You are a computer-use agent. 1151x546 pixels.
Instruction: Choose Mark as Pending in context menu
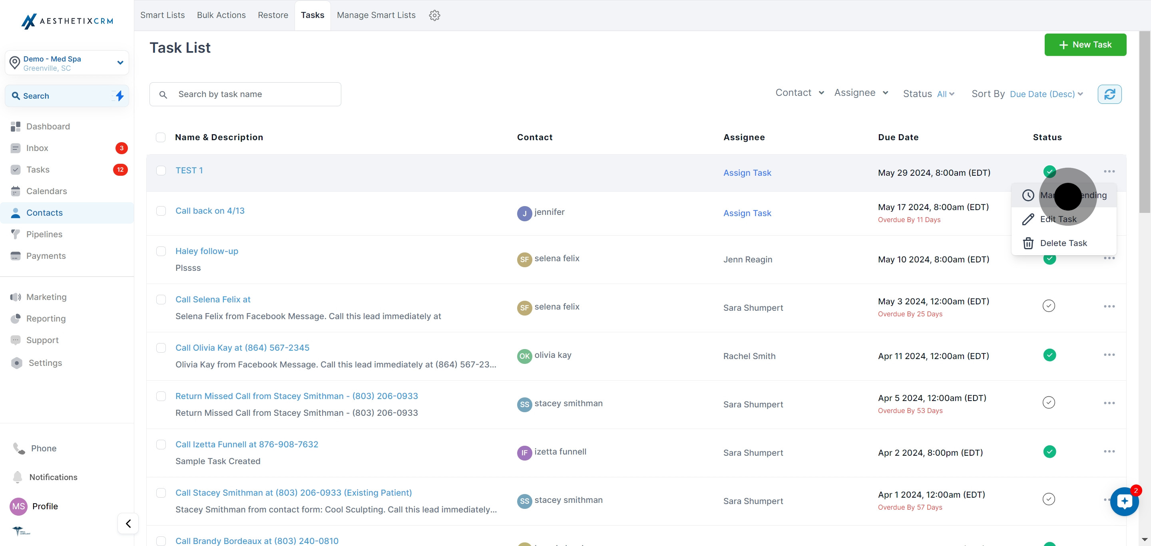click(1063, 195)
